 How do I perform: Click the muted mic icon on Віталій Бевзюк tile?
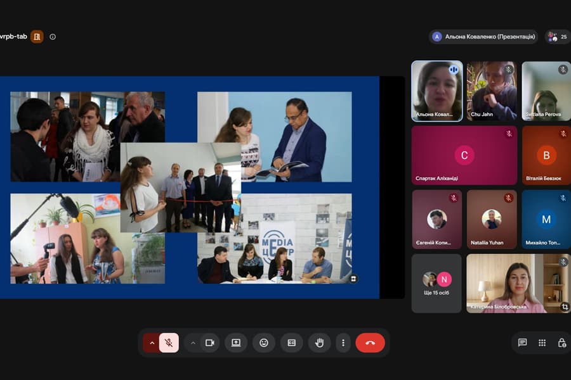click(563, 134)
